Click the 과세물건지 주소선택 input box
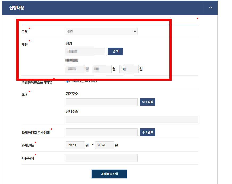The image size is (232, 184). 101,132
